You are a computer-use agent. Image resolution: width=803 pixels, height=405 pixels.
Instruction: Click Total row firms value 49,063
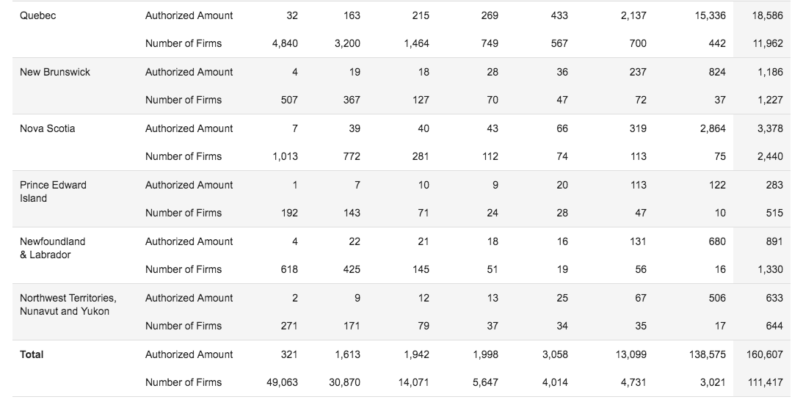(282, 382)
